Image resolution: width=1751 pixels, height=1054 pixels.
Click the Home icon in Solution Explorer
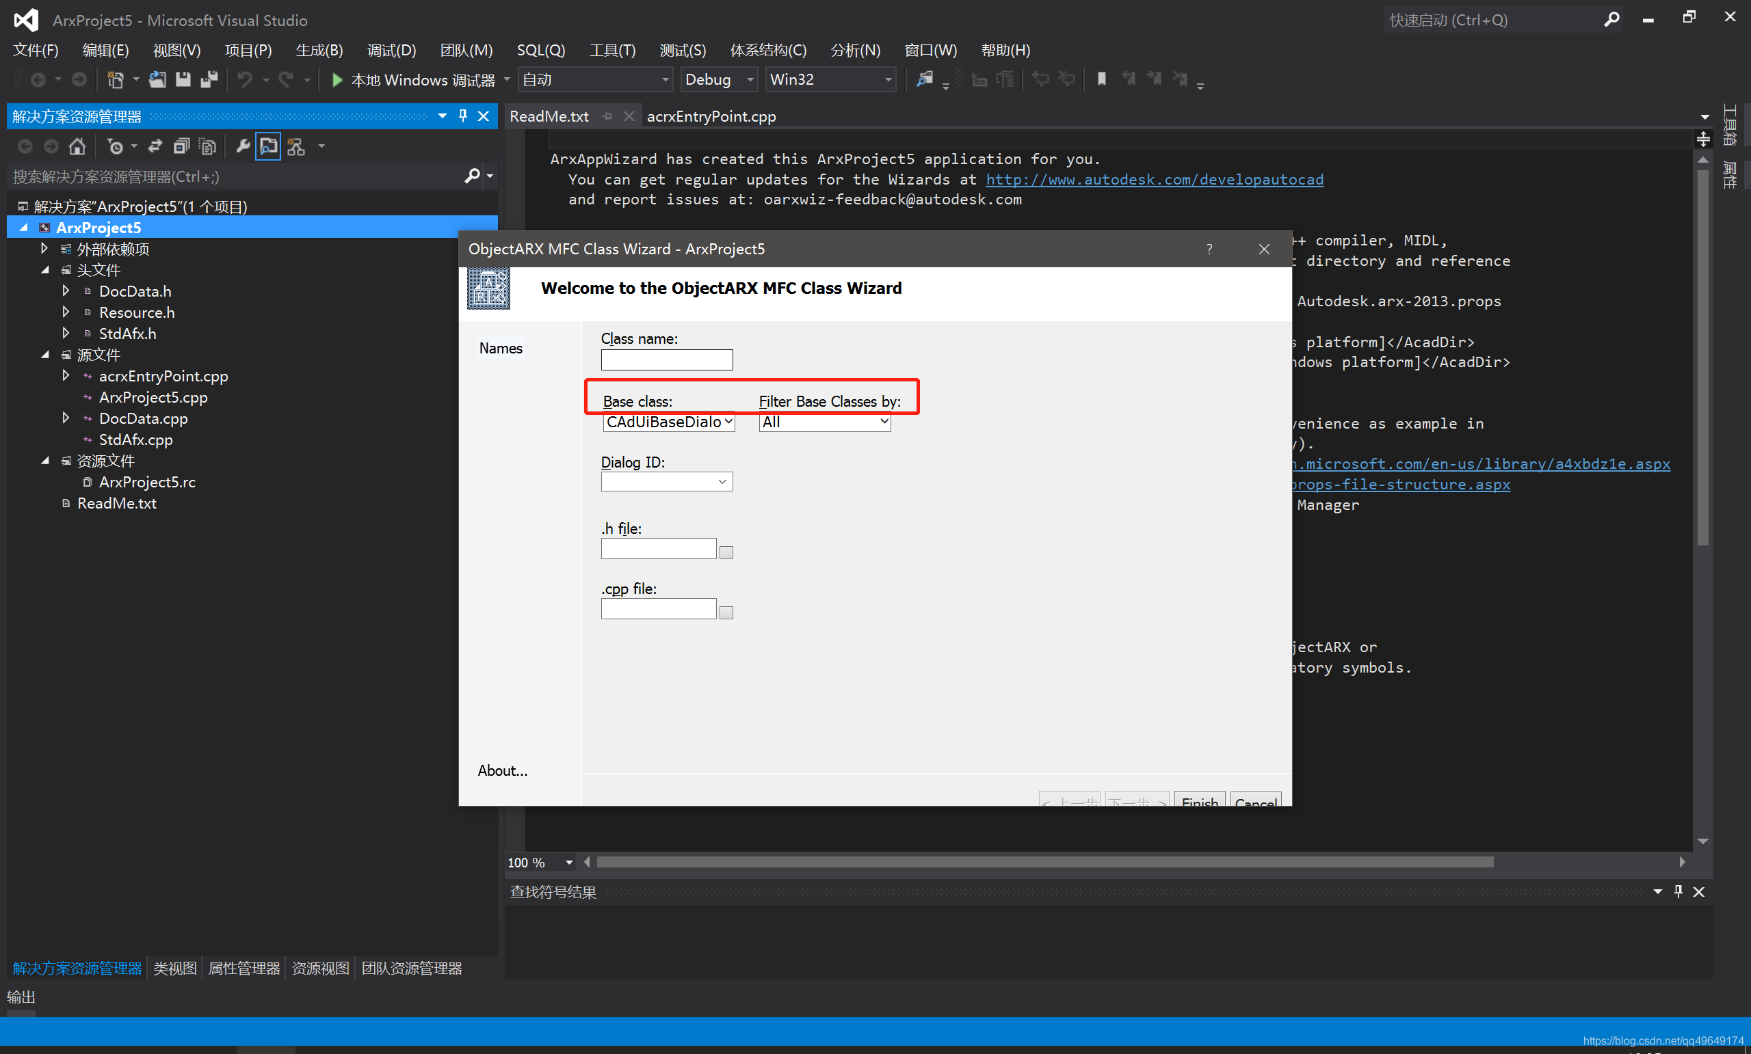pos(77,147)
